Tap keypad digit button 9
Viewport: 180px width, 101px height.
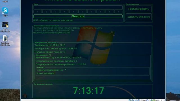pos(109,12)
